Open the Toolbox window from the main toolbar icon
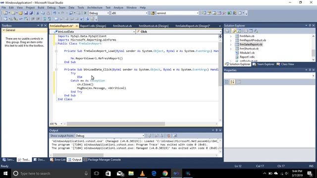This screenshot has height=178, width=317. [x=224, y=13]
